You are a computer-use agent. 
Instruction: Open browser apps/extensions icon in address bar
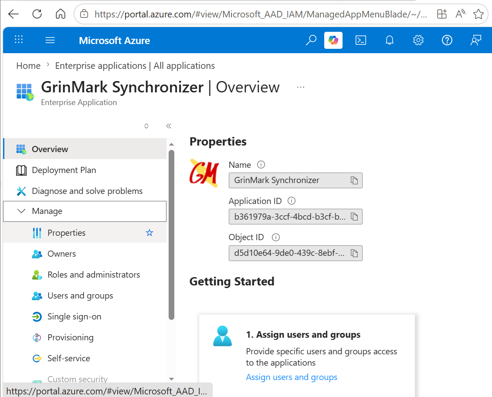tap(442, 14)
